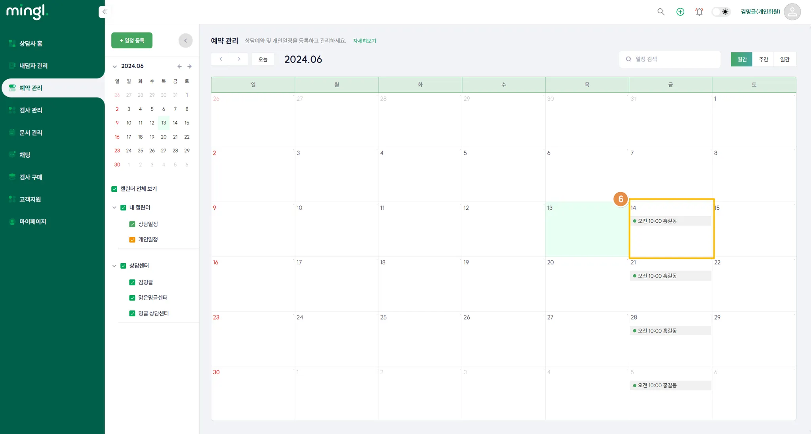Toggle the dark mode switch
The height and width of the screenshot is (434, 811).
721,12
